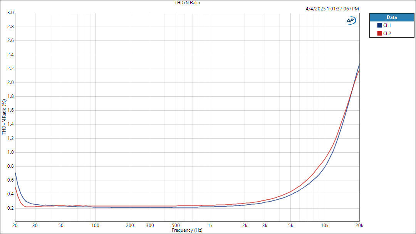Click the THD+N Ratio graph title
416x234 pixels.
pyautogui.click(x=187, y=3)
